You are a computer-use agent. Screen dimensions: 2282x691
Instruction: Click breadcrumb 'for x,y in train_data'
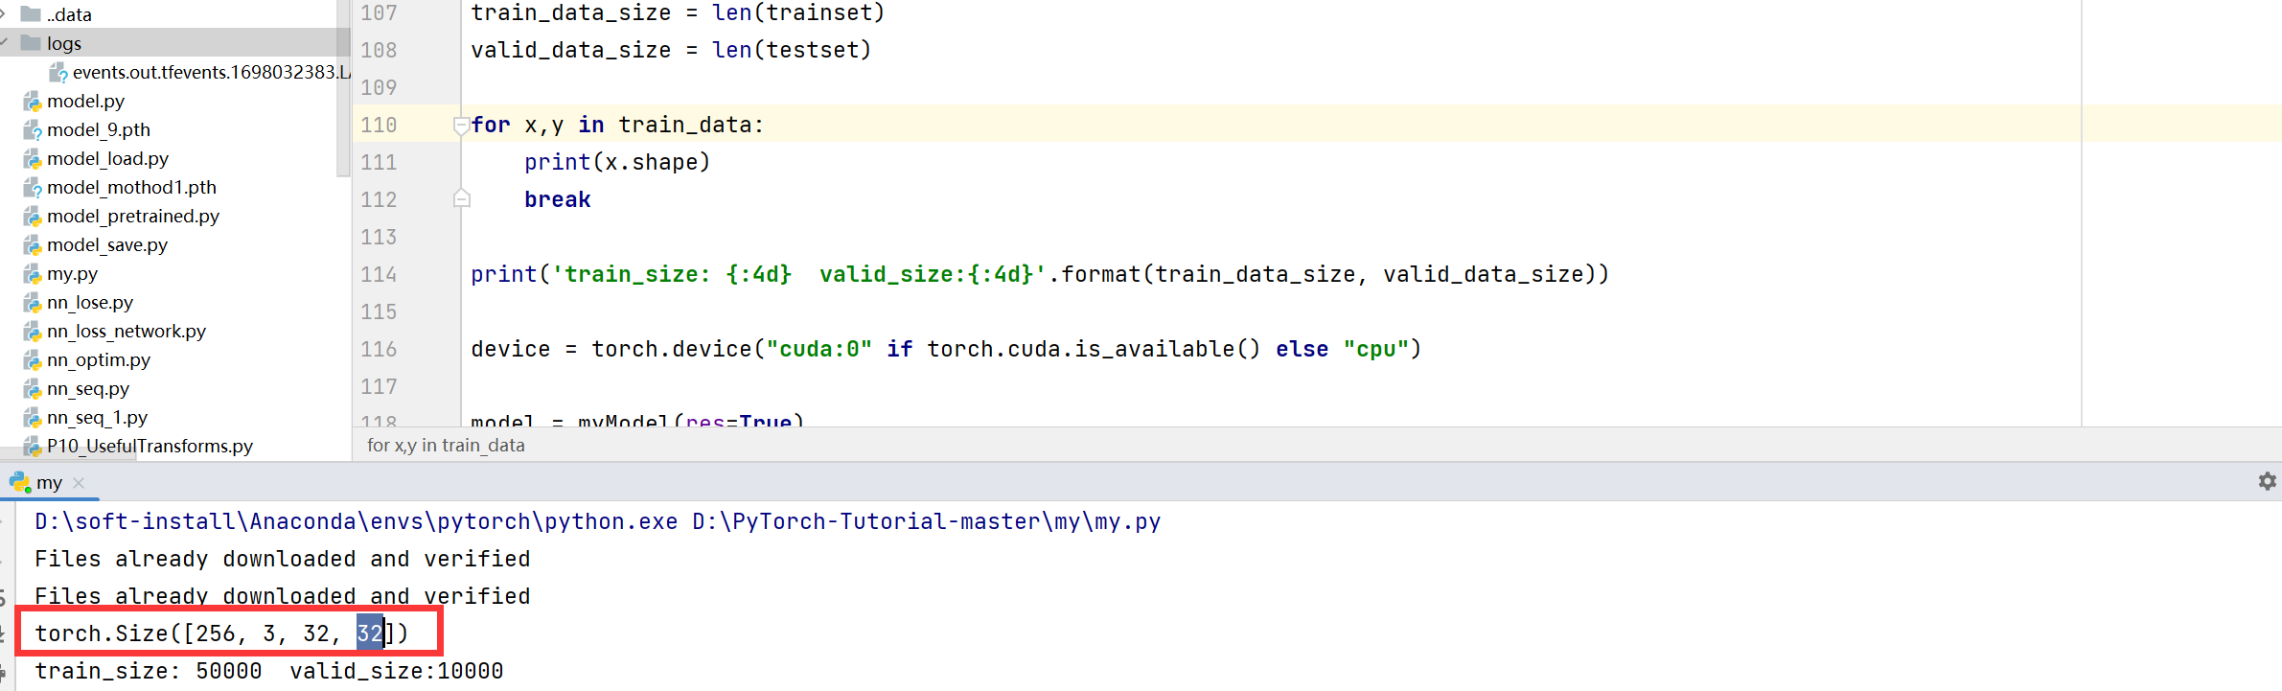click(x=446, y=446)
